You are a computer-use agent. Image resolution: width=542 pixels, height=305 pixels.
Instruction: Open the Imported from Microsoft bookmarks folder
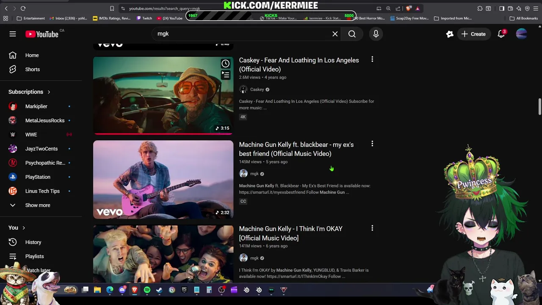[453, 18]
